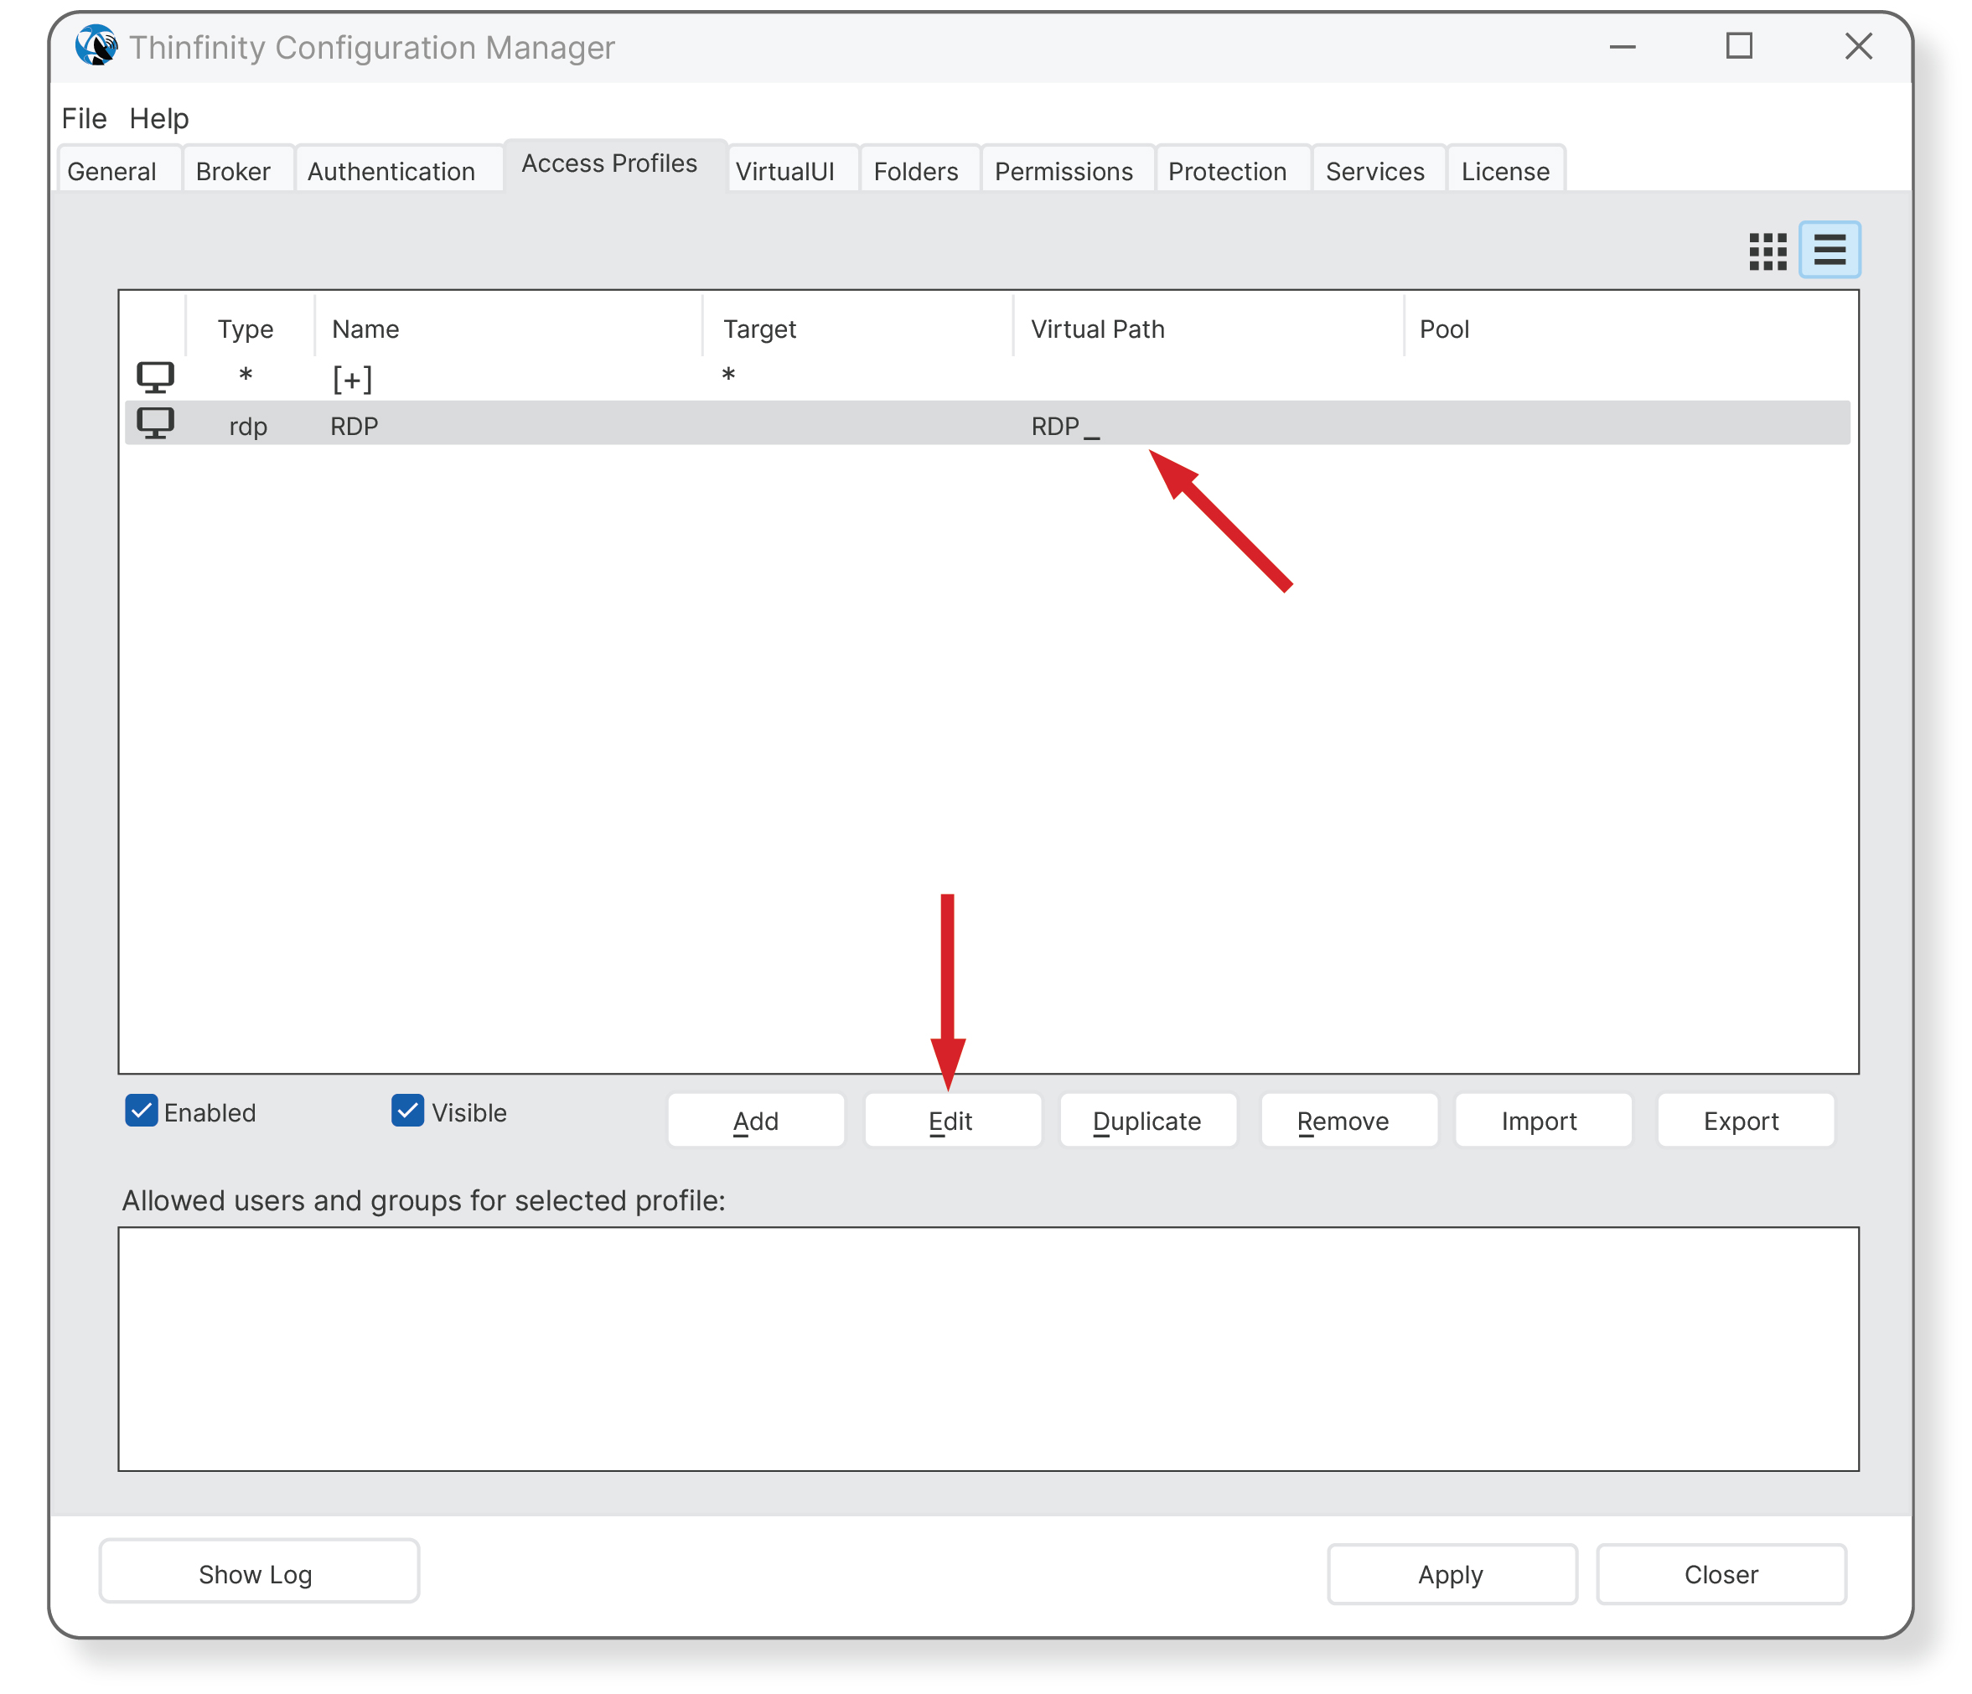Select the RDP profile name
The height and width of the screenshot is (1694, 1972).
354,427
